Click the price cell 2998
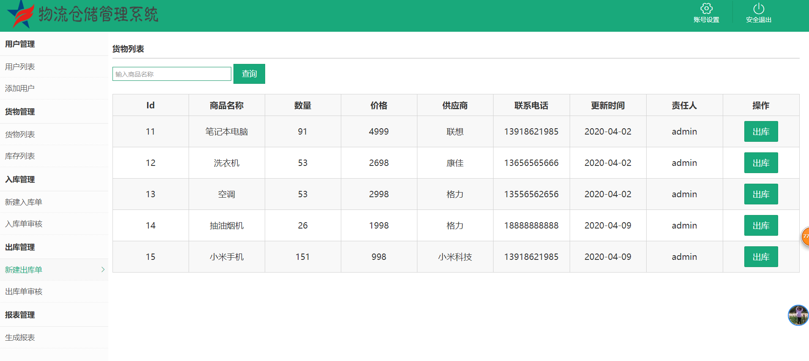This screenshot has height=361, width=809. coord(379,194)
